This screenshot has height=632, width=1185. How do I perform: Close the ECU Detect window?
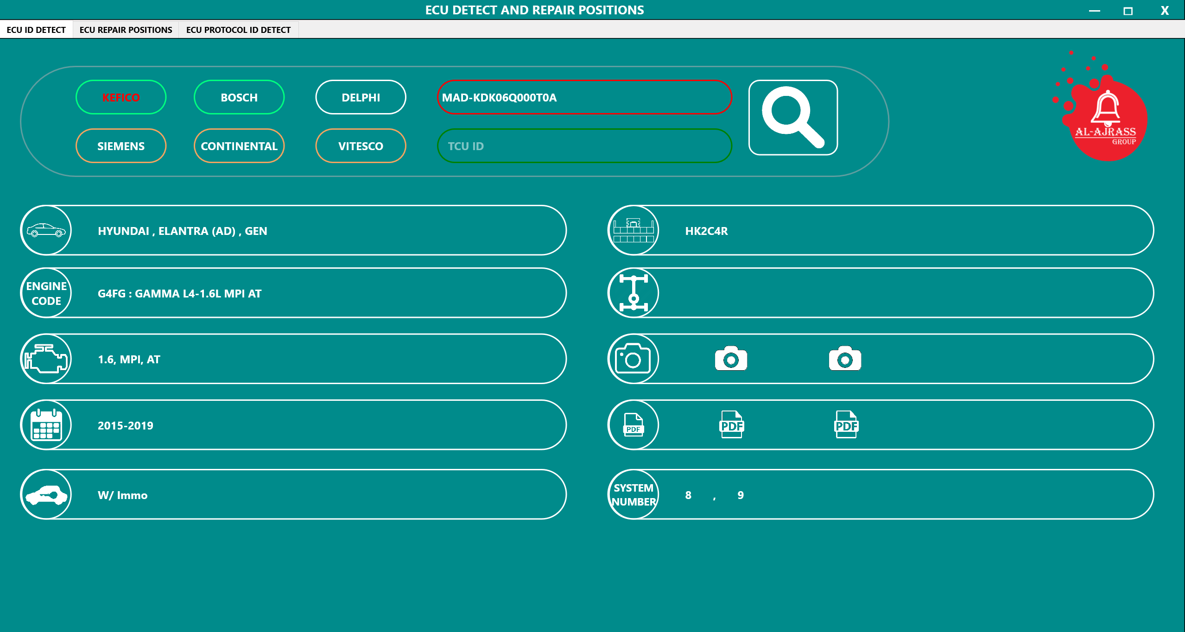[x=1165, y=10]
